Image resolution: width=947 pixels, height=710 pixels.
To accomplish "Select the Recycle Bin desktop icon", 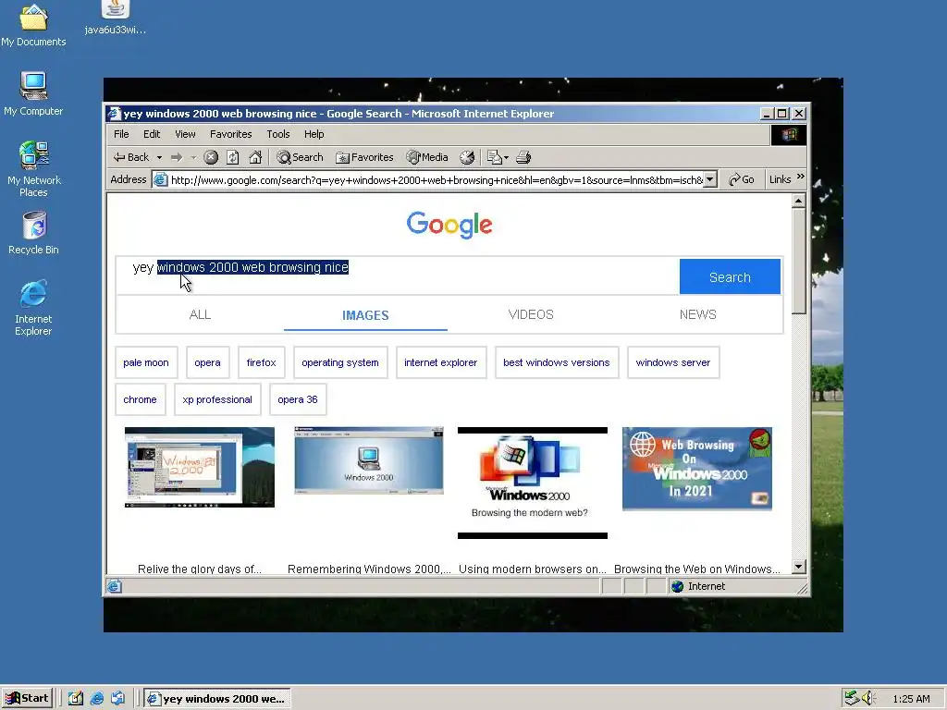I will 33,233.
